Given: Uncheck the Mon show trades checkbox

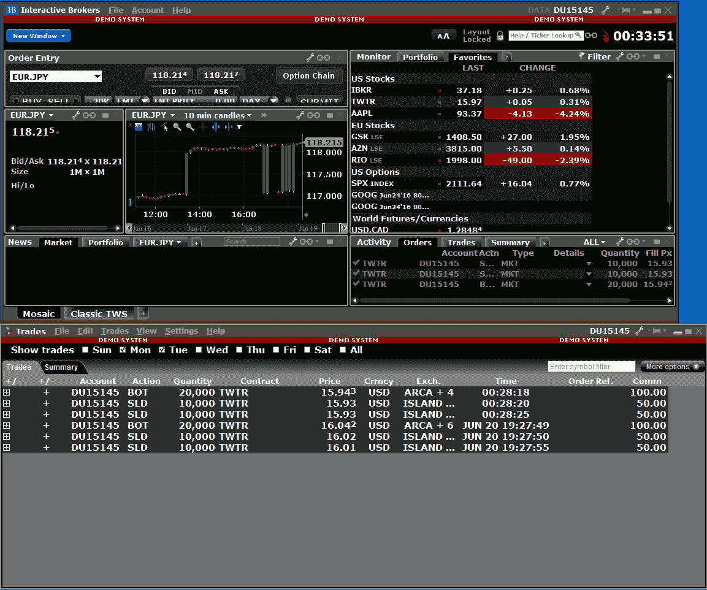Looking at the screenshot, I should pos(123,350).
